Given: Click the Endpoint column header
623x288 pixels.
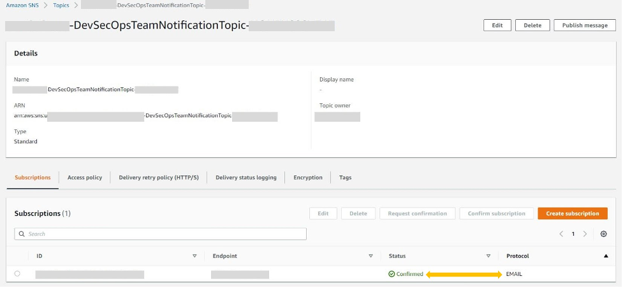Looking at the screenshot, I should pyautogui.click(x=225, y=256).
